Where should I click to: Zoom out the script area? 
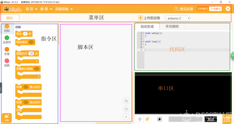(x=126, y=109)
